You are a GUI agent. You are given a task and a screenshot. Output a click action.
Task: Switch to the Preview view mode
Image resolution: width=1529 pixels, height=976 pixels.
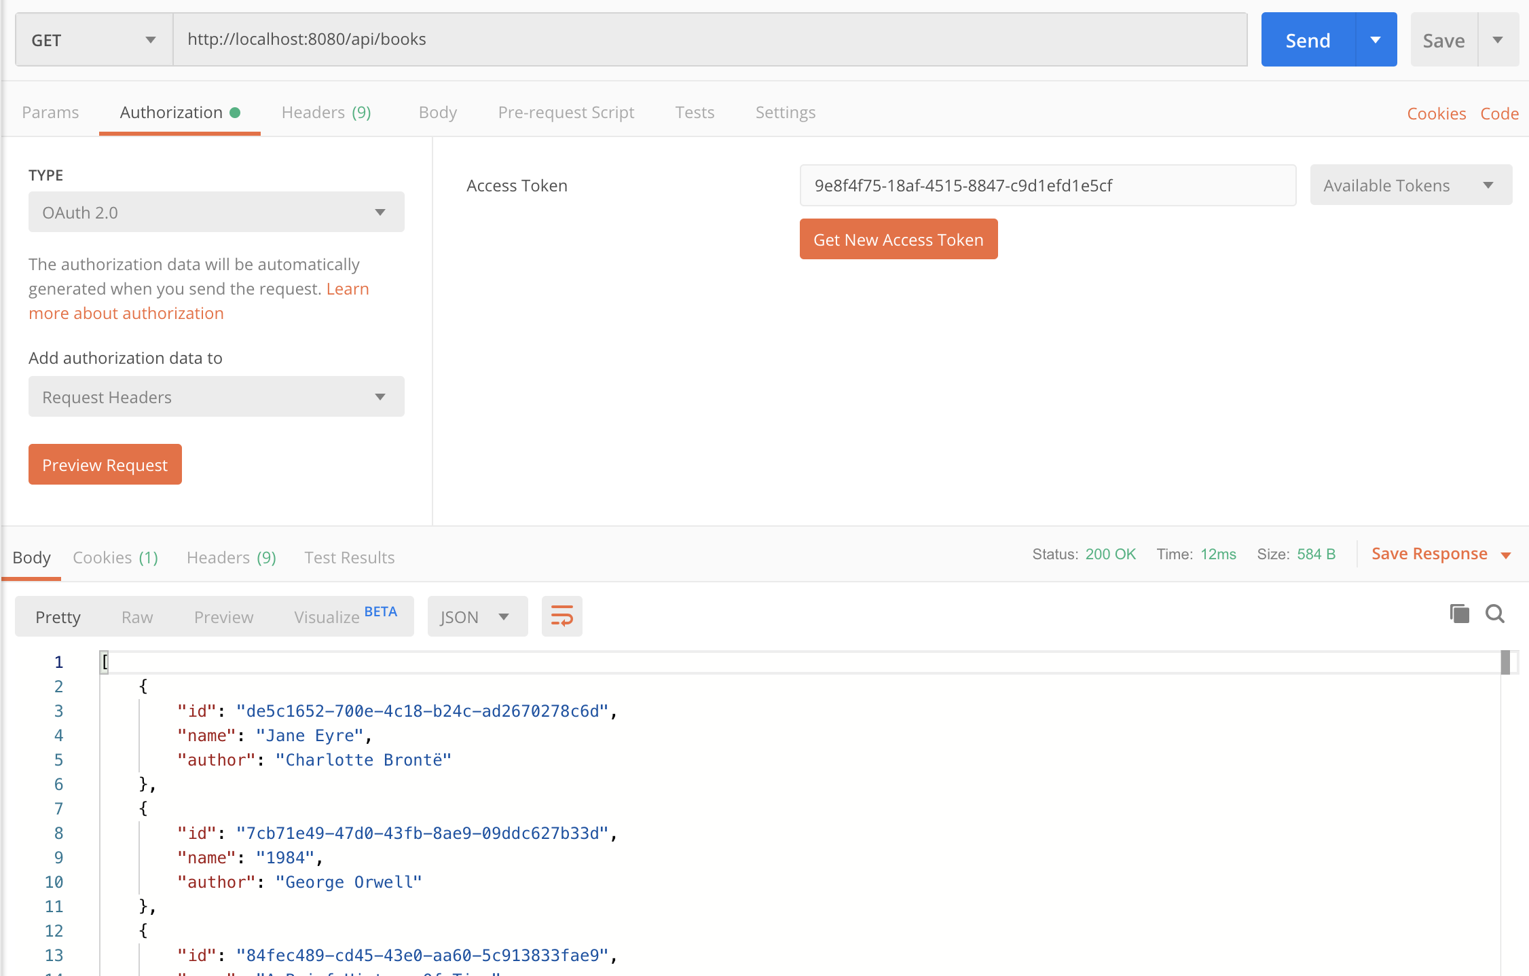223,617
